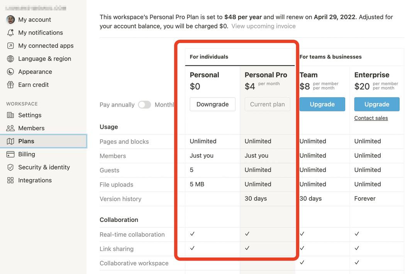Open the Plans section in sidebar

coord(26,141)
